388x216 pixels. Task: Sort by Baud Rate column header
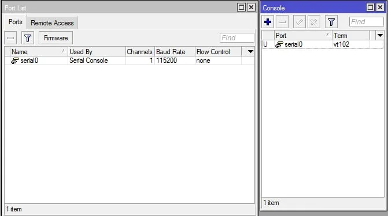pyautogui.click(x=175, y=52)
